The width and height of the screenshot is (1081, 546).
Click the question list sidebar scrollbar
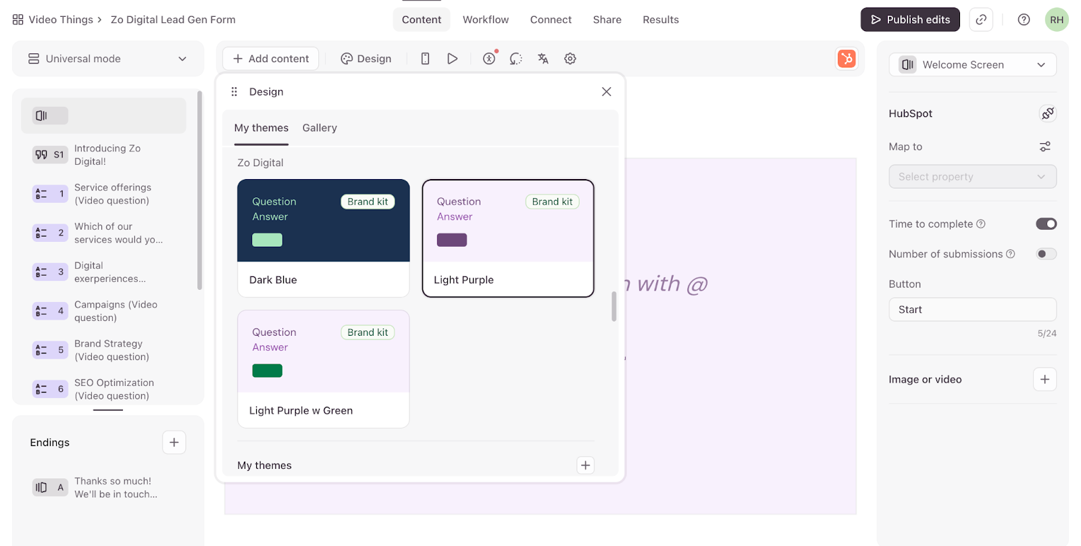[x=199, y=191]
